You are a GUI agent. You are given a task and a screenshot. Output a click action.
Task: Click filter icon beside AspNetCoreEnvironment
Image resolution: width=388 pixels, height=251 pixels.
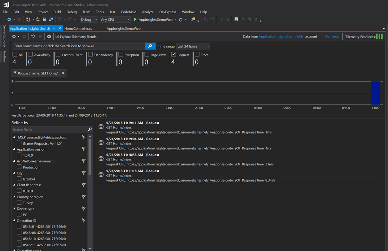[x=84, y=161]
